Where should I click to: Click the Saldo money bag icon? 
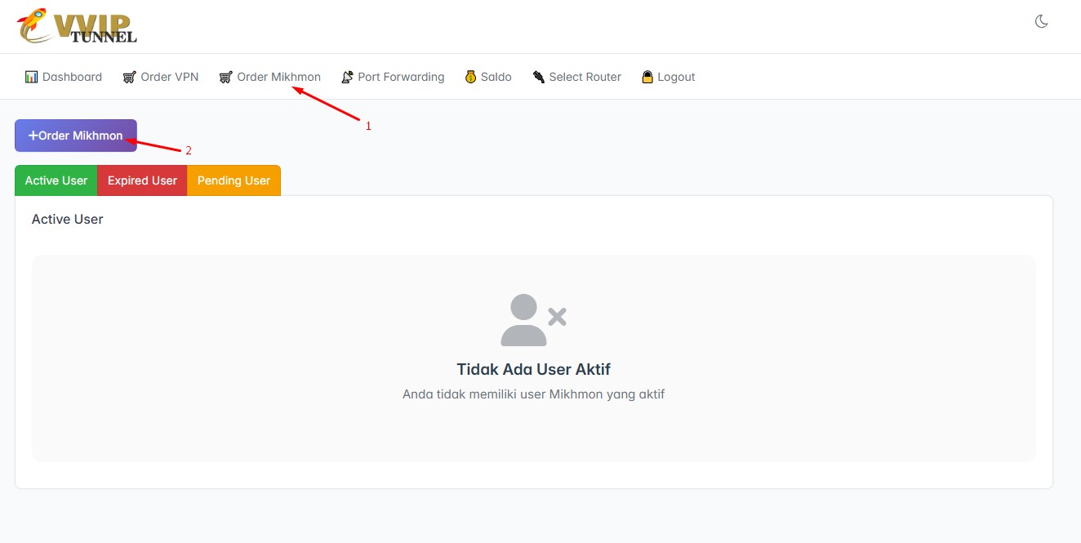(470, 77)
